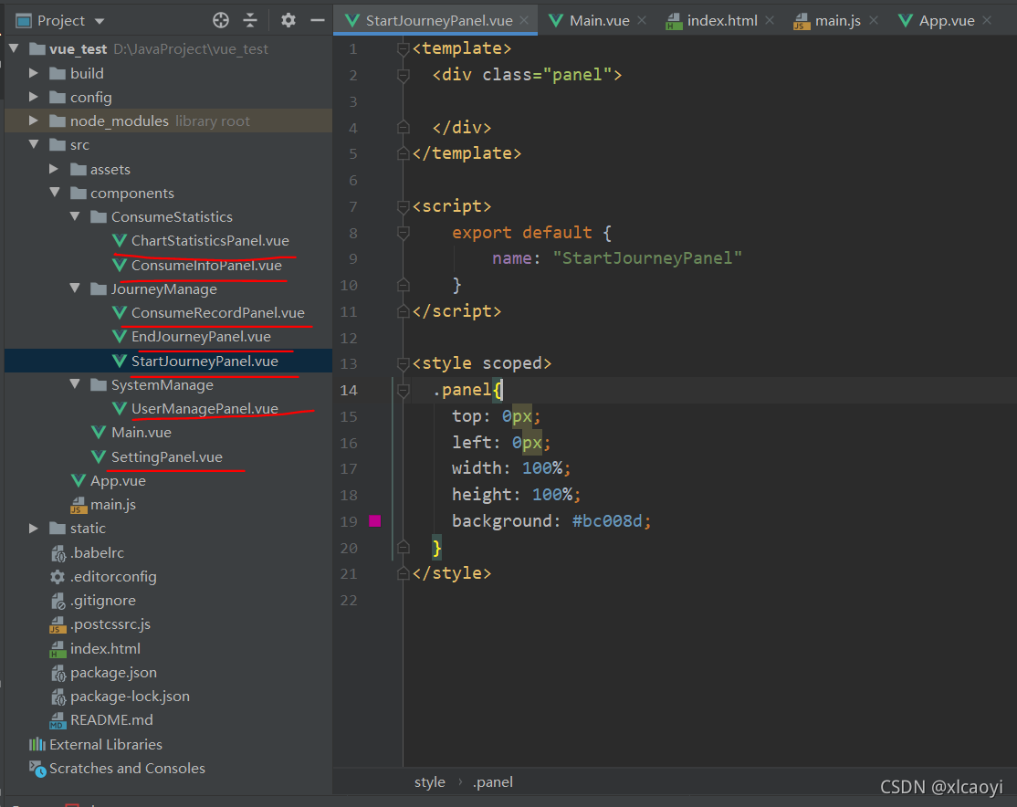Click the collapse all icon in Project toolbar
The width and height of the screenshot is (1017, 807).
pyautogui.click(x=250, y=21)
